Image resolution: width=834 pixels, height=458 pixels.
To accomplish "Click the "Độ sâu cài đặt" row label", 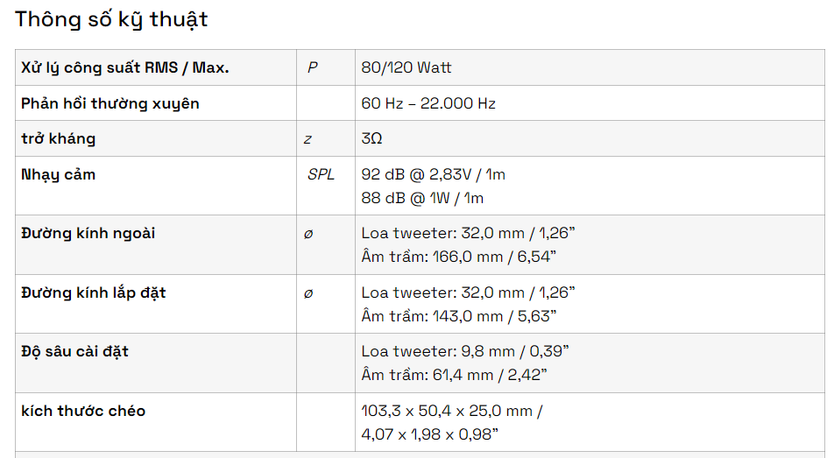I will 75,351.
